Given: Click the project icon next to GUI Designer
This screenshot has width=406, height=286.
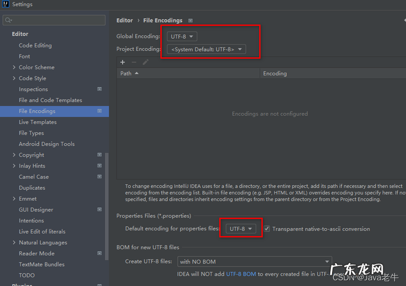Looking at the screenshot, I should [x=99, y=210].
